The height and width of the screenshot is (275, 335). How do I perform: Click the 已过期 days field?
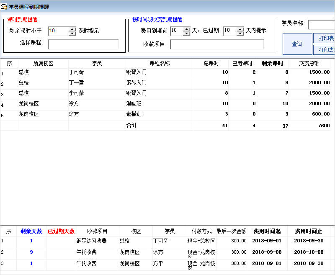(230, 31)
